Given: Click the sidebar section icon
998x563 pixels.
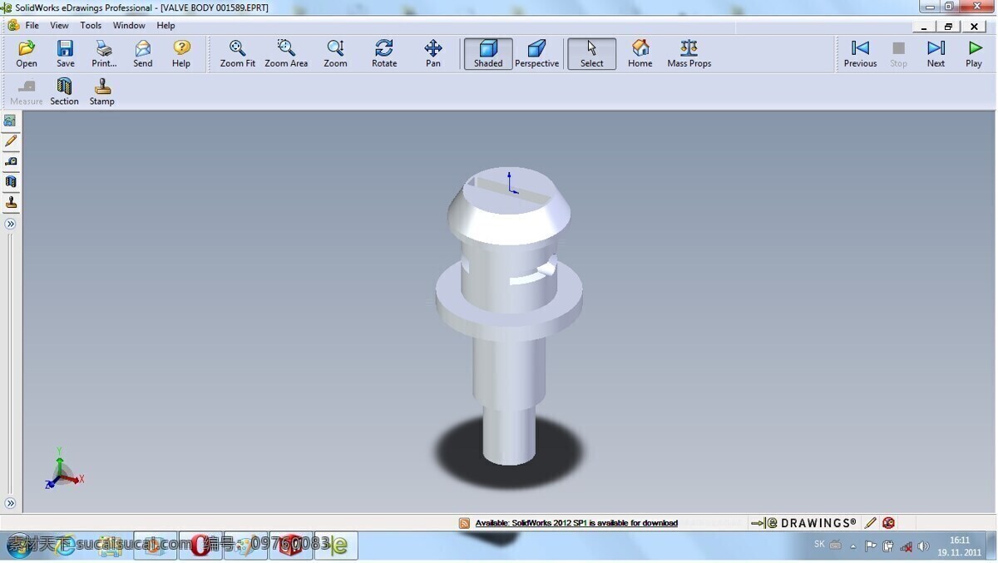Looking at the screenshot, I should click(11, 181).
